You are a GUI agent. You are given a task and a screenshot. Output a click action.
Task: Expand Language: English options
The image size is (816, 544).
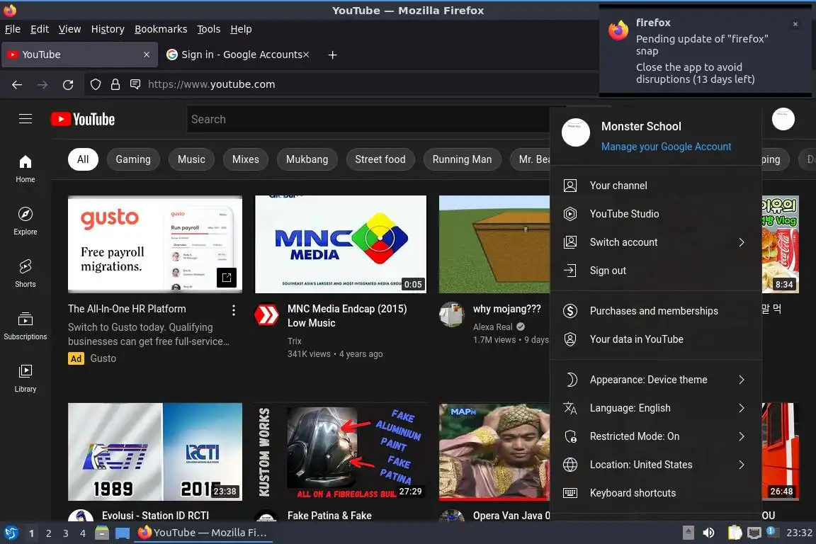coord(655,408)
